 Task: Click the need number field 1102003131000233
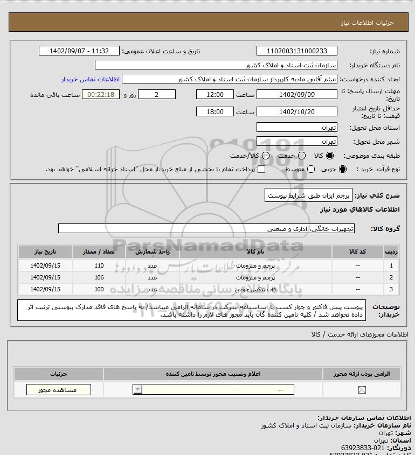(x=297, y=51)
